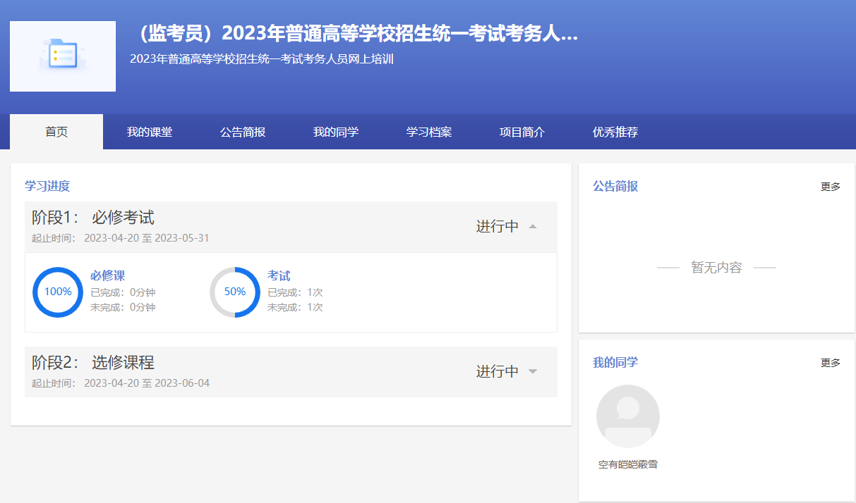Image resolution: width=856 pixels, height=503 pixels.
Task: Click the 50% progress ring for 考试
Action: tap(235, 292)
